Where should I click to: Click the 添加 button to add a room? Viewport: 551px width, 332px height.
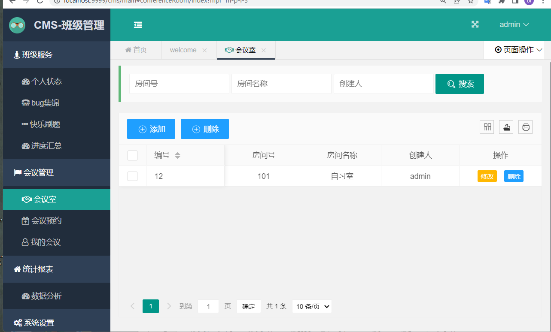pos(151,129)
